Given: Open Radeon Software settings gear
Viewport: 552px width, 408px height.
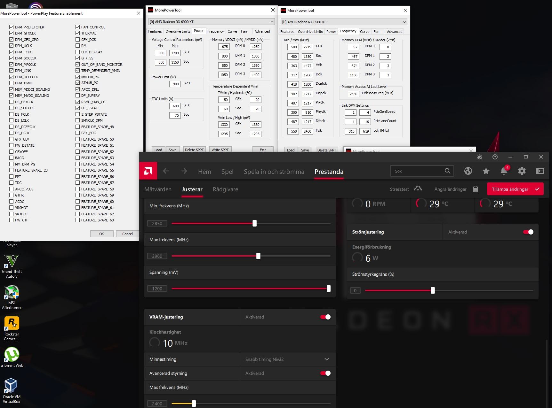Looking at the screenshot, I should [x=522, y=171].
